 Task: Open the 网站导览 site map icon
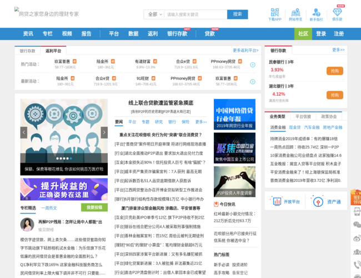point(295,12)
